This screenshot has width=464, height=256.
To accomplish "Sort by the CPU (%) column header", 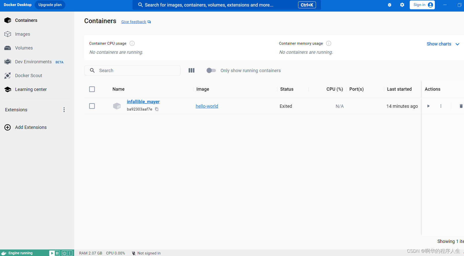I will (335, 89).
